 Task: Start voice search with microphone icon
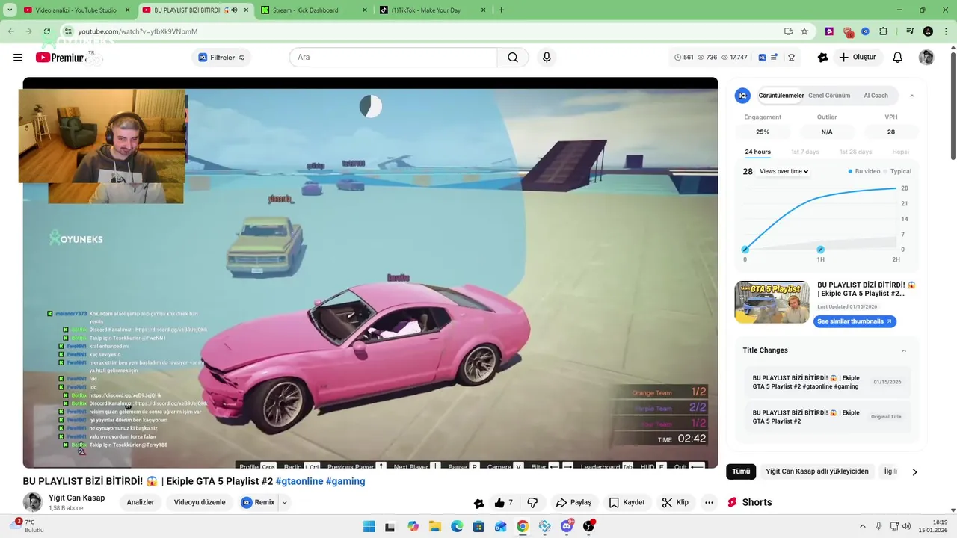tap(547, 58)
